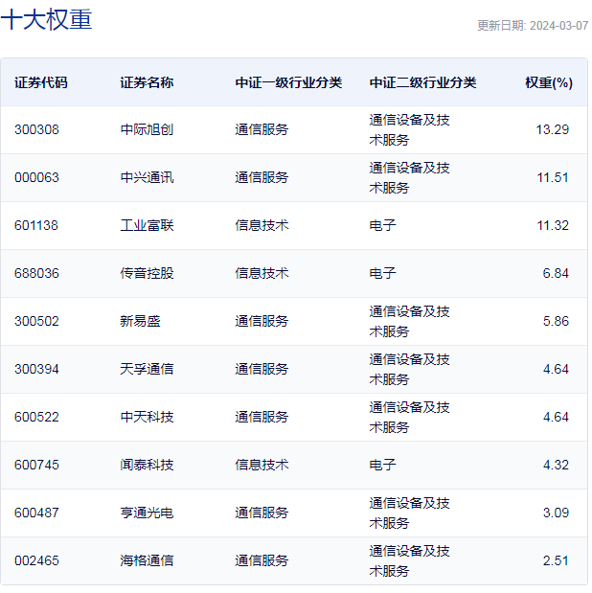This screenshot has height=593, width=592.
Task: Click security code 688036
Action: click(x=36, y=273)
